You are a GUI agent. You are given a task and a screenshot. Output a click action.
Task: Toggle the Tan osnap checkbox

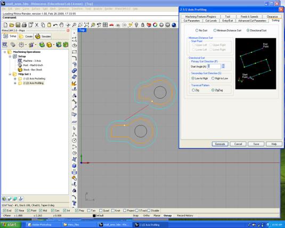(x=89, y=210)
